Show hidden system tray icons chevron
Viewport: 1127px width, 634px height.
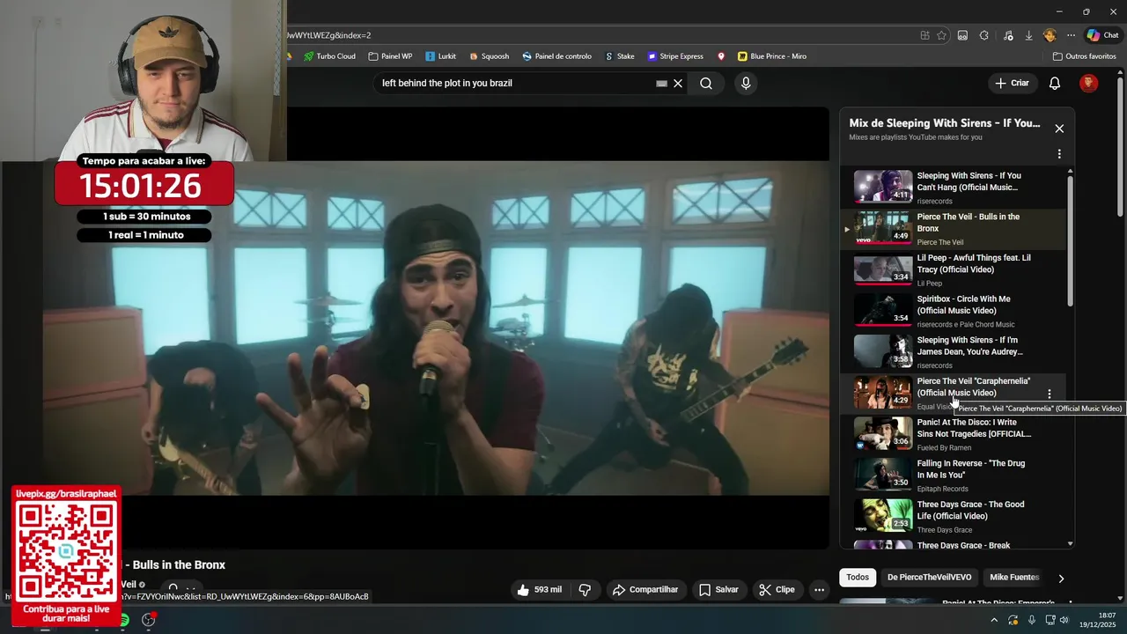[994, 620]
